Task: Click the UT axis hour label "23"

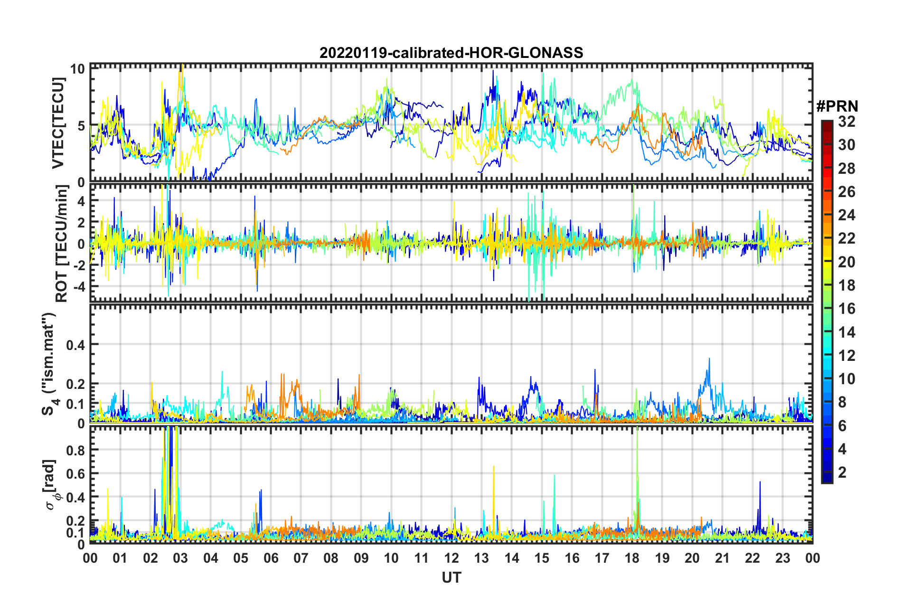Action: click(x=783, y=558)
